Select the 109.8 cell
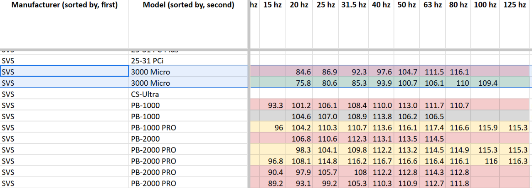532x188 pixels. click(x=354, y=150)
